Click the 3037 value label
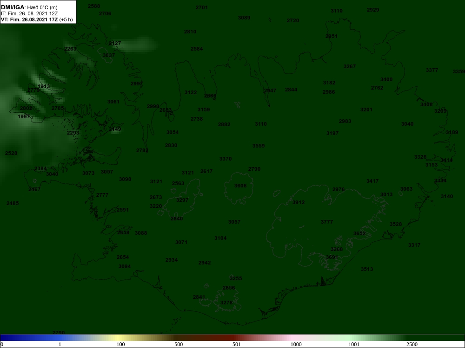 (109, 55)
